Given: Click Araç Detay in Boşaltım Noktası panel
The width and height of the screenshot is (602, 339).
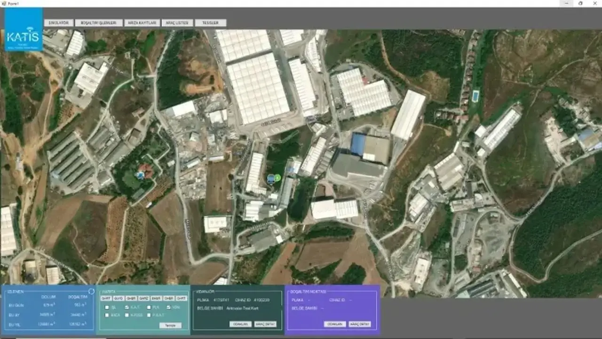Looking at the screenshot, I should [360, 324].
